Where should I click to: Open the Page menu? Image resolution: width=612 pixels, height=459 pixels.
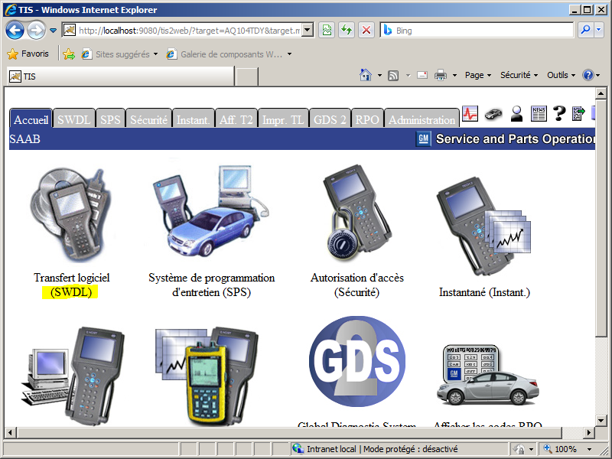477,75
